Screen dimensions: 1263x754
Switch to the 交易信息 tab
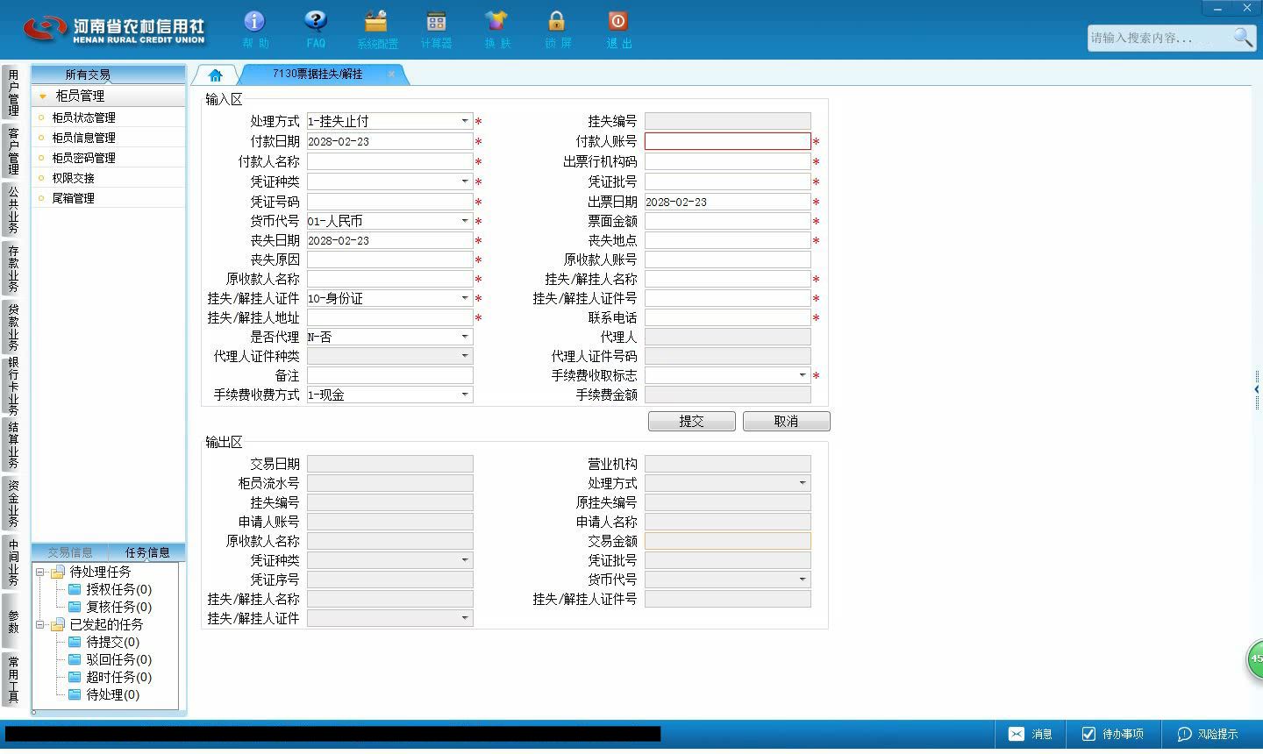pyautogui.click(x=70, y=552)
